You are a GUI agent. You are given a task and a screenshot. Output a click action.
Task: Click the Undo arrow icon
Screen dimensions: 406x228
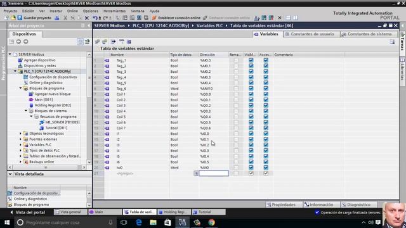[x=95, y=18]
